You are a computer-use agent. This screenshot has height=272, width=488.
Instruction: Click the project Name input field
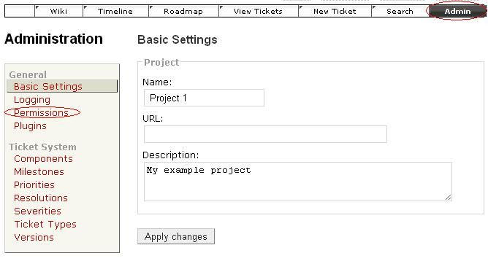tap(204, 98)
